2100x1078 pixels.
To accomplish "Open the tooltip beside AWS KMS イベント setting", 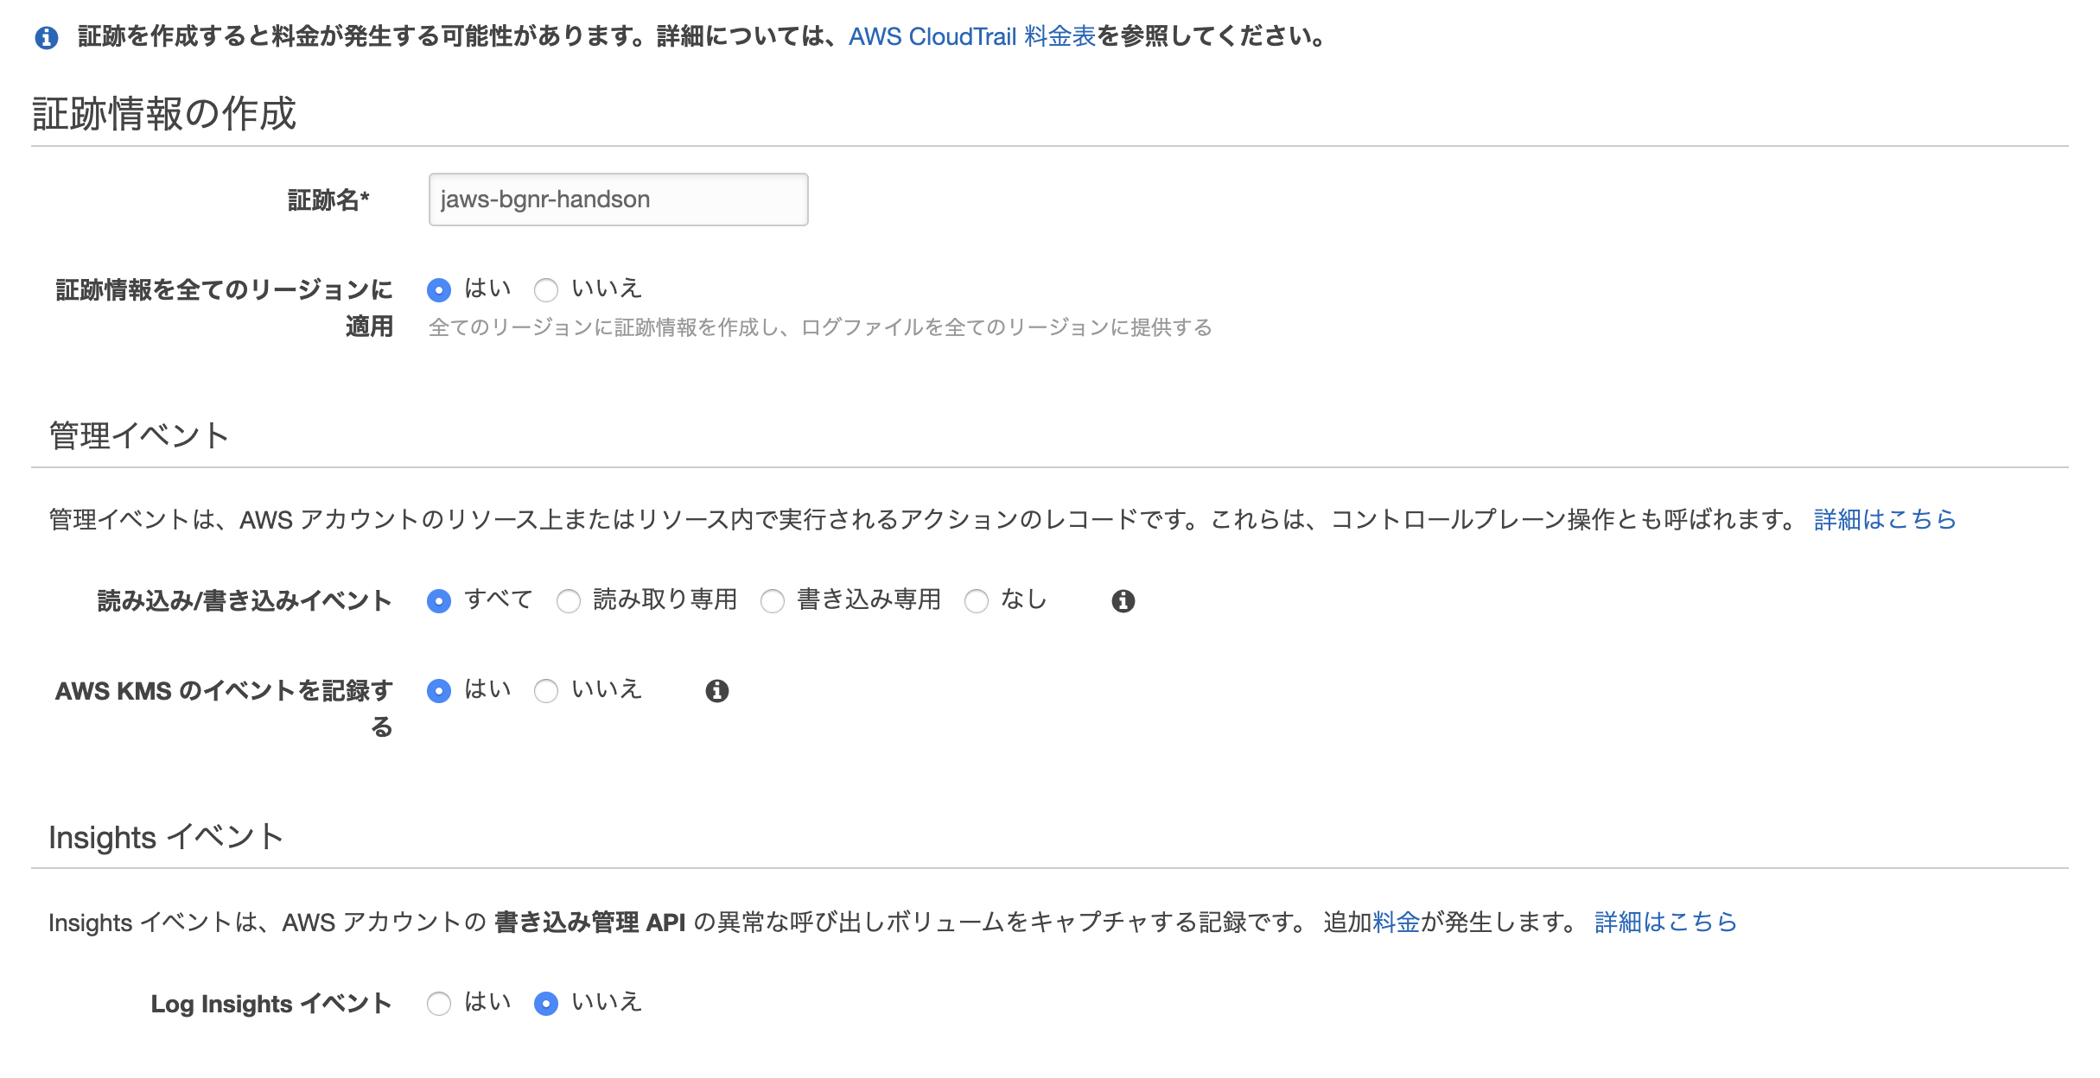I will (x=717, y=689).
